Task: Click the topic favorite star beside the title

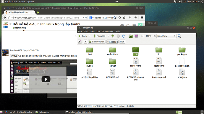Action: tap(10, 24)
